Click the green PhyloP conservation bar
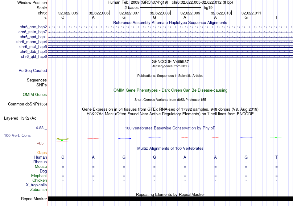The height and width of the screenshot is (206, 293). (x=62, y=140)
